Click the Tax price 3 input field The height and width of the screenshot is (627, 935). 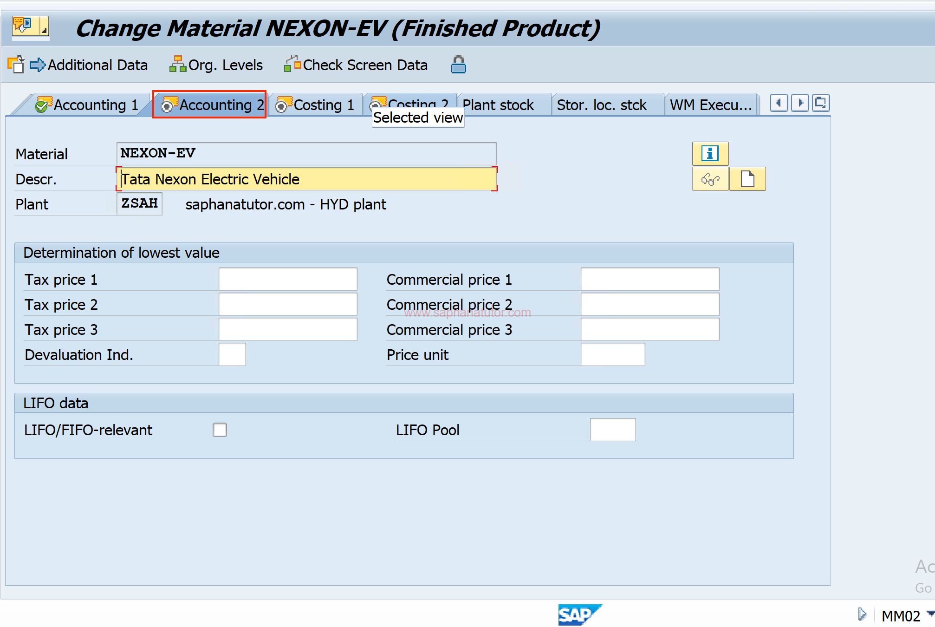click(288, 329)
